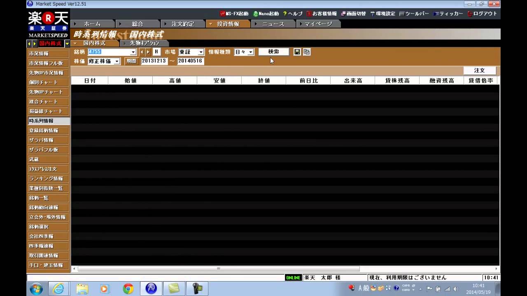Select the 国内株式 sub-tab
Image resolution: width=527 pixels, height=296 pixels.
click(94, 43)
